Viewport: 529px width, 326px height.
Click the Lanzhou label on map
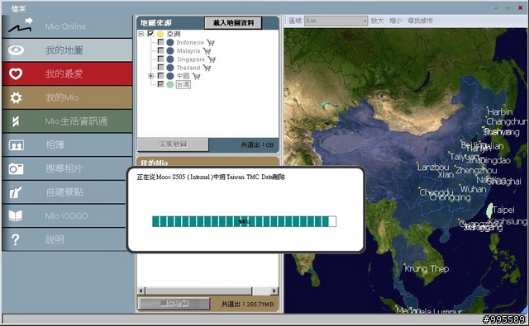(x=433, y=167)
